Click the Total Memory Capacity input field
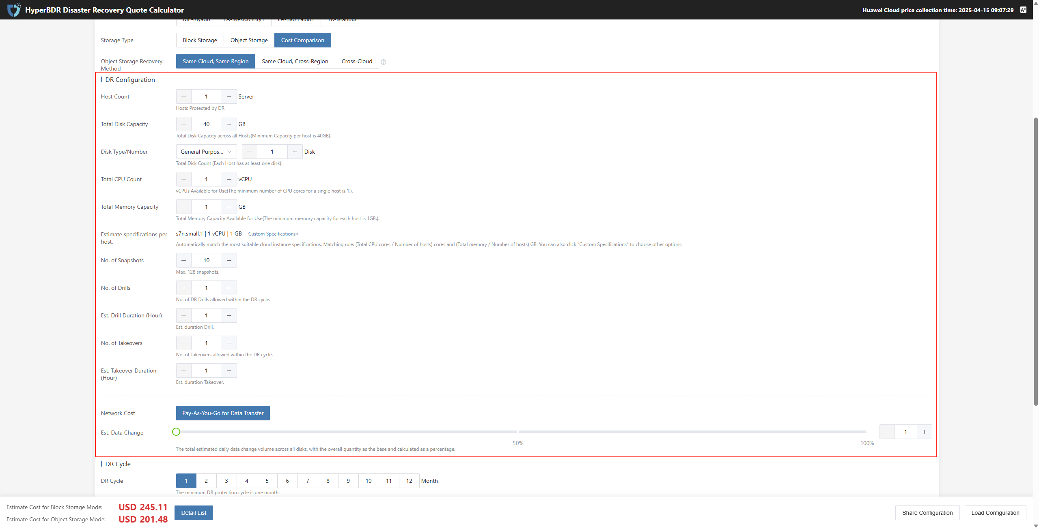The width and height of the screenshot is (1039, 529). pos(206,207)
